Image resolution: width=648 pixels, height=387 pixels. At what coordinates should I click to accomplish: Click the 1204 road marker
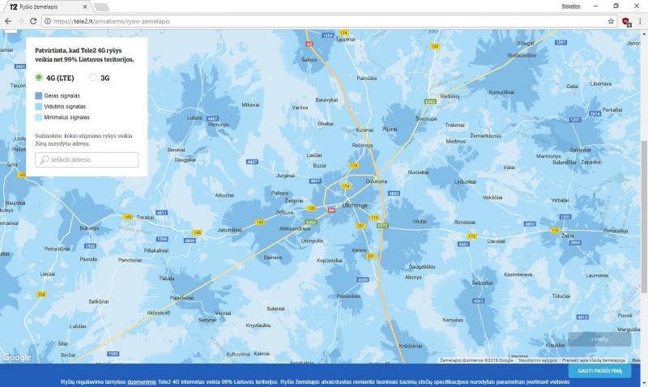point(328,36)
